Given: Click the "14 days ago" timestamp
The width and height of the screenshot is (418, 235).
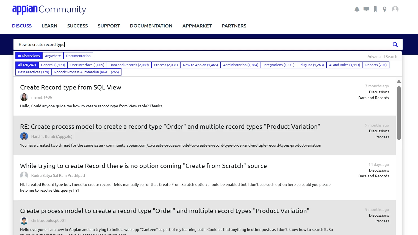Looking at the screenshot, I should coord(379,164).
